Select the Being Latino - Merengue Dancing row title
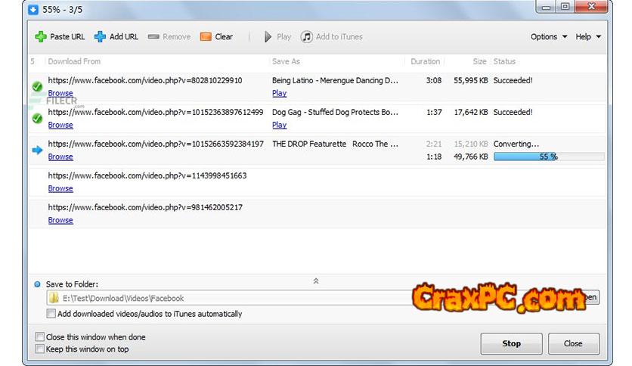The width and height of the screenshot is (632, 366). coord(335,80)
